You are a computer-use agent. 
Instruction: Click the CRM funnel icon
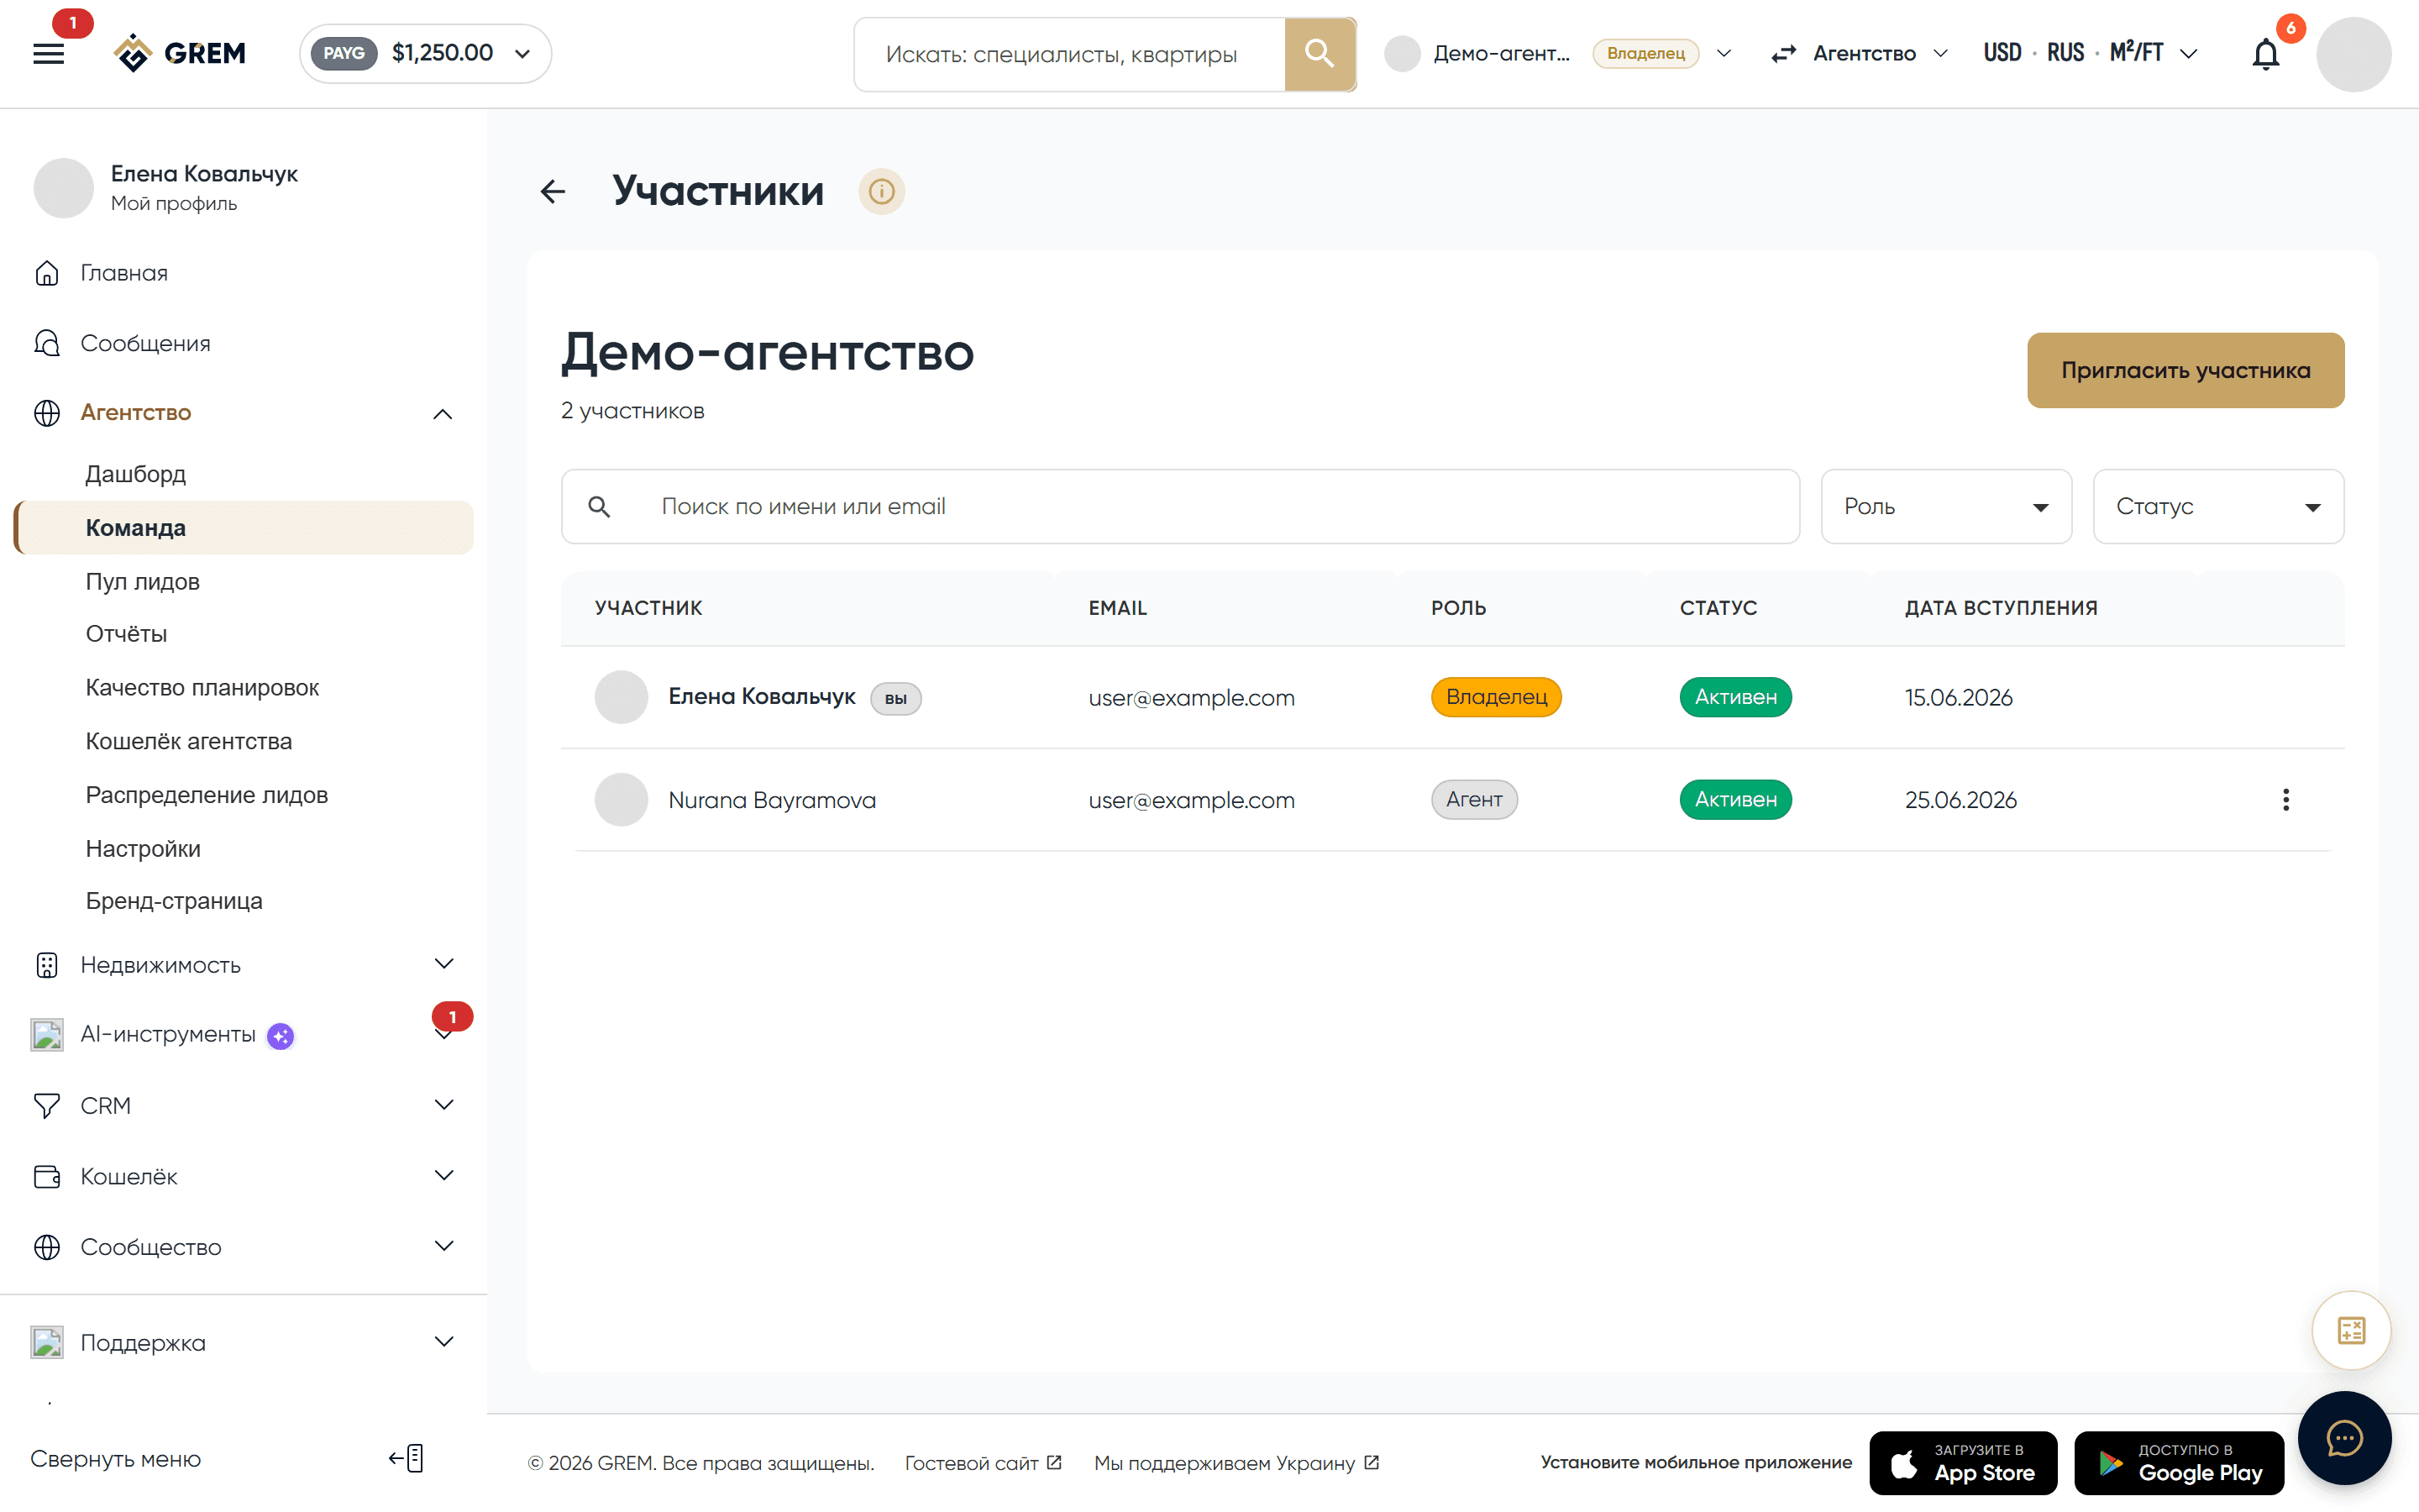(47, 1105)
